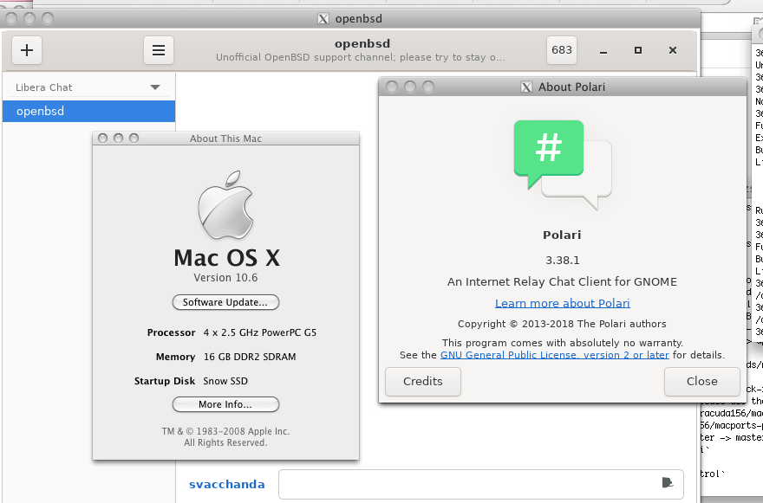Click the plus button to join a room
The width and height of the screenshot is (763, 503).
(x=27, y=50)
